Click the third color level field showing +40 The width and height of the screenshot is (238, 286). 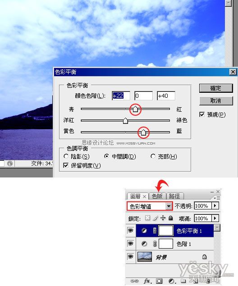point(166,96)
